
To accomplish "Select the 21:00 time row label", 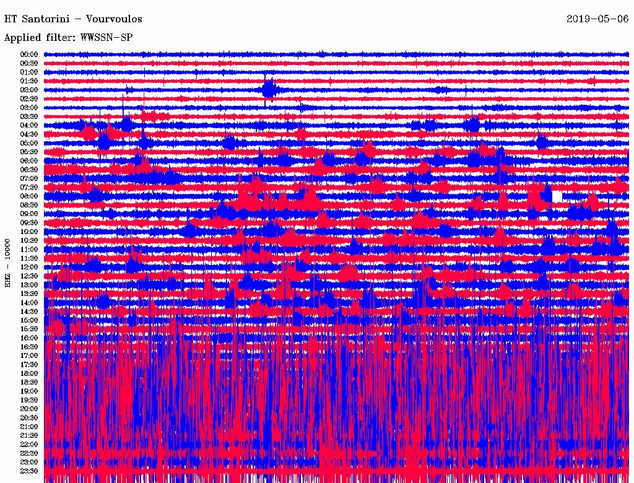I will tap(29, 427).
